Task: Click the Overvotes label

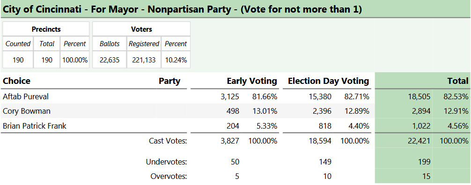Action: click(x=169, y=176)
